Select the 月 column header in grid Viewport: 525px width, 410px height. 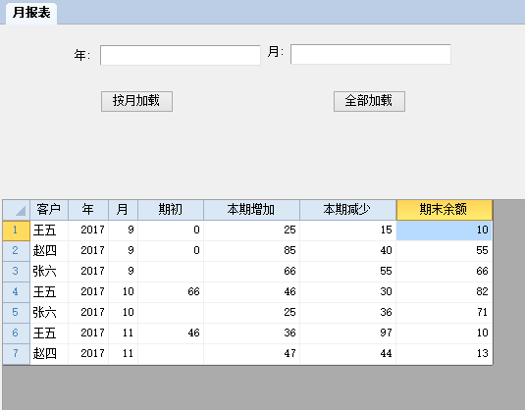[123, 210]
